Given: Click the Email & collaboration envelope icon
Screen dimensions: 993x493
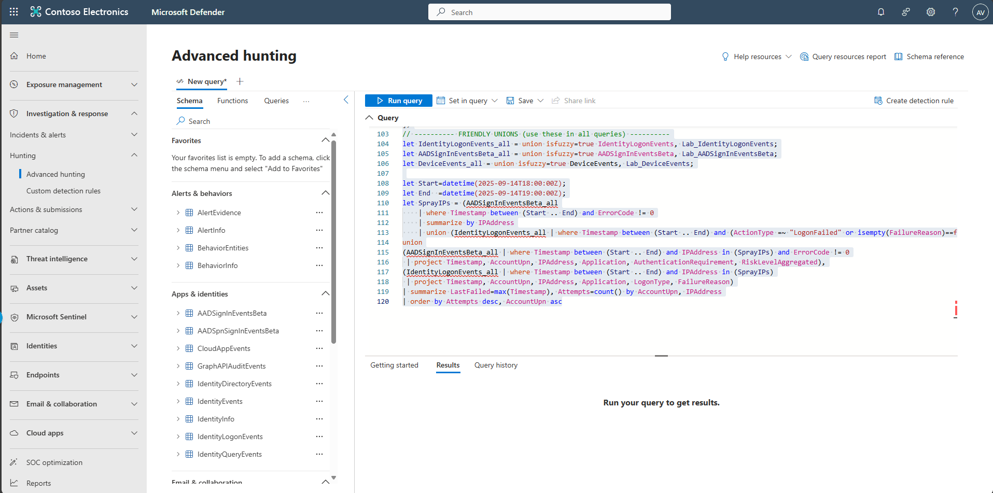Looking at the screenshot, I should point(15,404).
